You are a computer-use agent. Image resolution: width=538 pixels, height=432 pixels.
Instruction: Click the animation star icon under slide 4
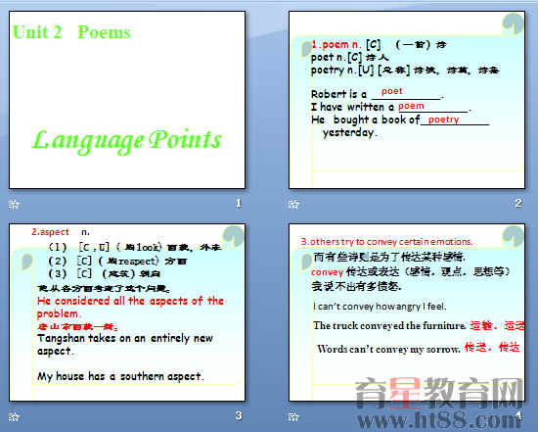293,417
